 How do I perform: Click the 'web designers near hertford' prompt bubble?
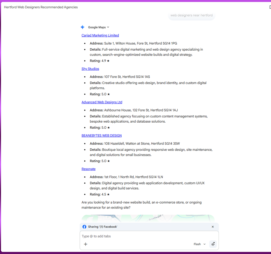point(192,15)
